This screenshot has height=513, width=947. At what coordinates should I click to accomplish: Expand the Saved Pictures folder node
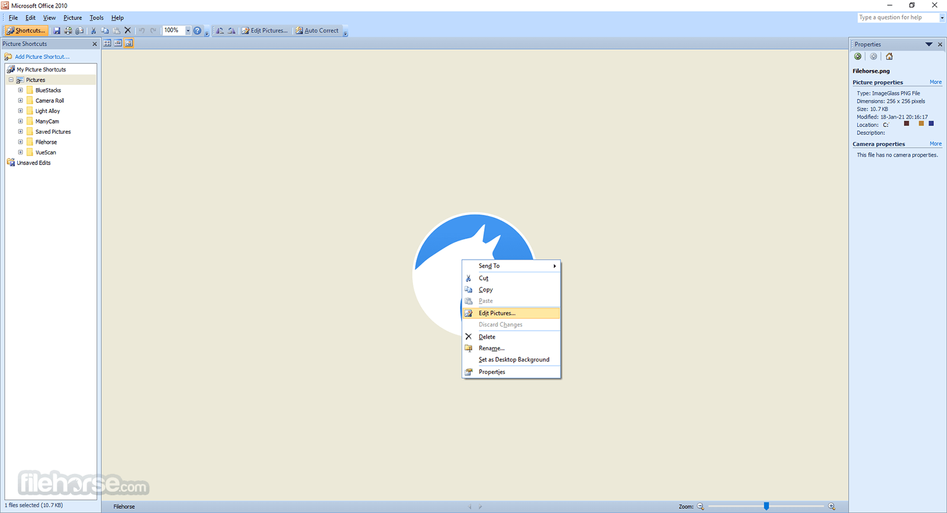[x=20, y=131]
